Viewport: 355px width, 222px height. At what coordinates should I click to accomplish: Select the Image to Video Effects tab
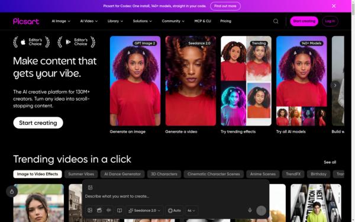38,174
